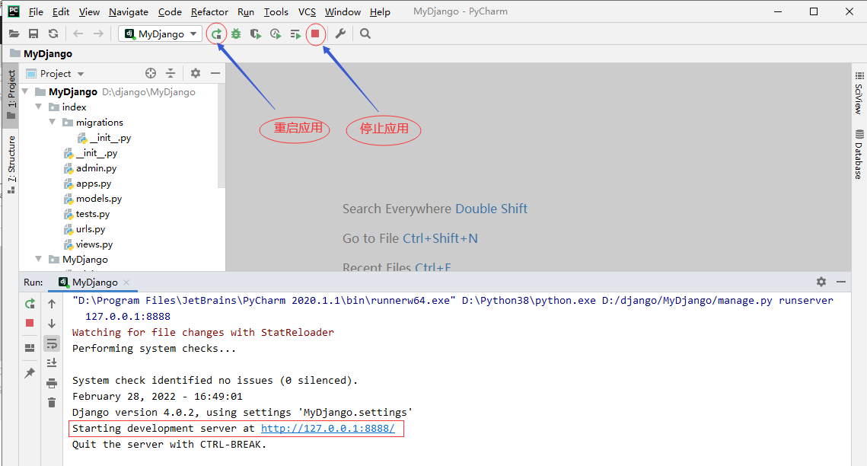Rerun from the Run panel green icon
This screenshot has width=867, height=466.
pyautogui.click(x=30, y=304)
